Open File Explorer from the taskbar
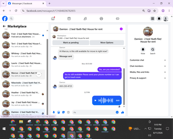 click(x=21, y=122)
